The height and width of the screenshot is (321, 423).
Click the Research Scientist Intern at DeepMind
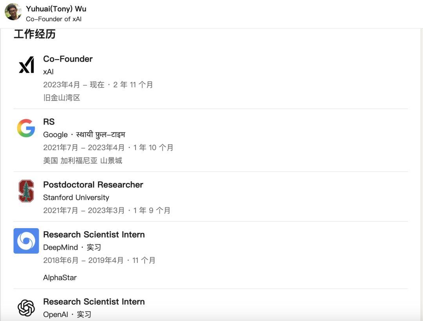(94, 234)
